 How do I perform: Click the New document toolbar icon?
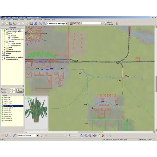3,23
